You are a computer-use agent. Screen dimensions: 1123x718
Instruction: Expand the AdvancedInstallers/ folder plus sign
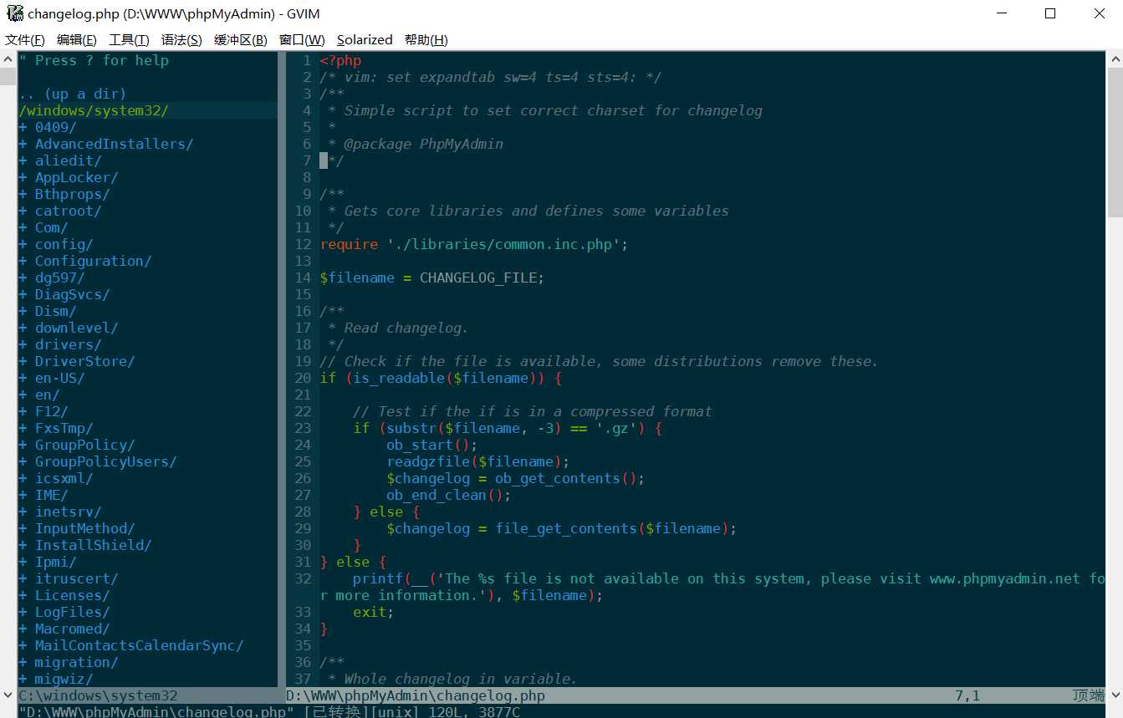tap(23, 144)
